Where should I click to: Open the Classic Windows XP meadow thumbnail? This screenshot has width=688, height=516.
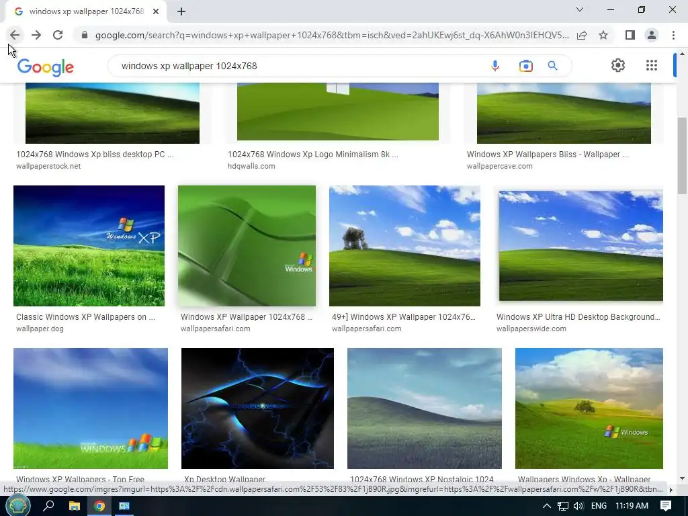[x=89, y=246]
